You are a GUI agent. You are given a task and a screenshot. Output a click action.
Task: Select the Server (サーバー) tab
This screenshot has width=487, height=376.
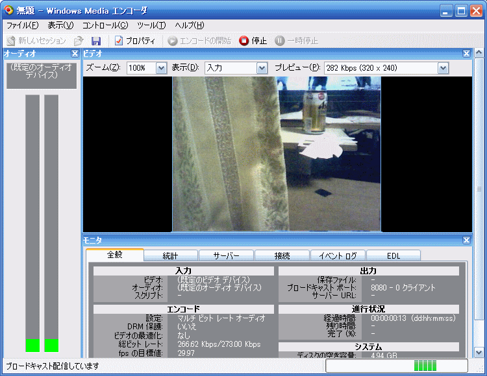(225, 255)
